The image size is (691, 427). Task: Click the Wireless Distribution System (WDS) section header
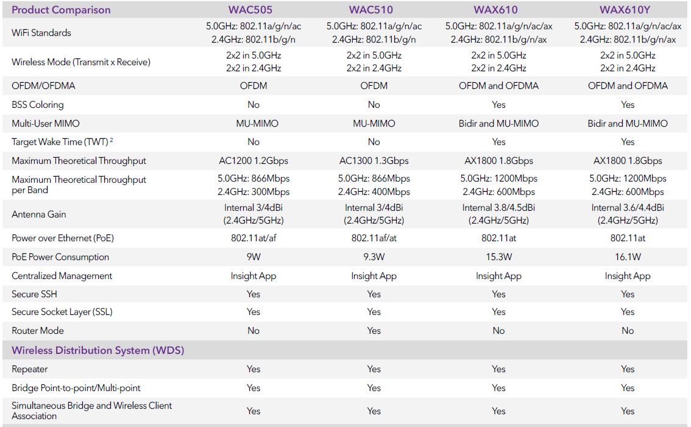tap(97, 350)
